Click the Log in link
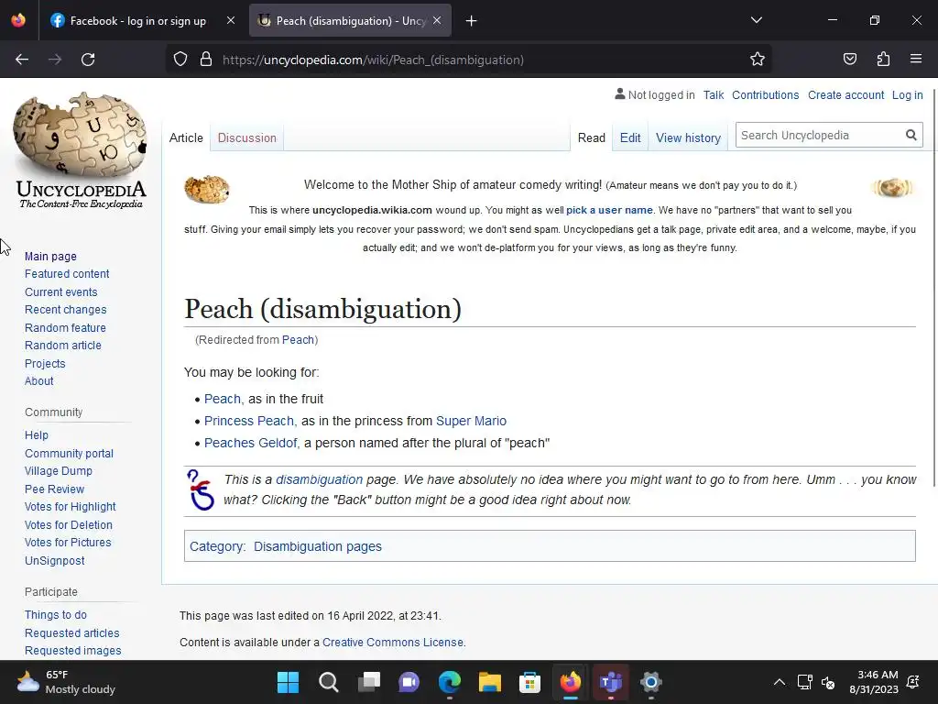 coord(907,95)
